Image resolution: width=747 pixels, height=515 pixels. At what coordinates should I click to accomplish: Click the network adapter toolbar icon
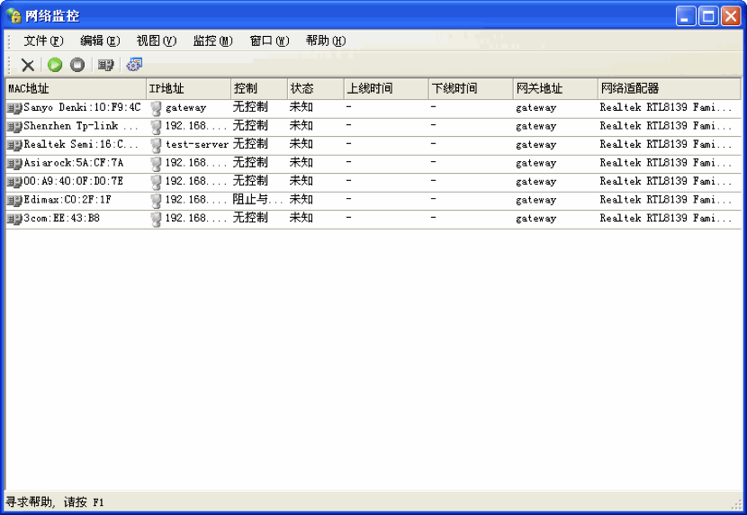pos(106,65)
